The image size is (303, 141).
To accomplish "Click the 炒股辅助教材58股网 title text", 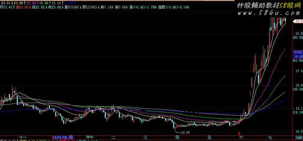I will [269, 6].
